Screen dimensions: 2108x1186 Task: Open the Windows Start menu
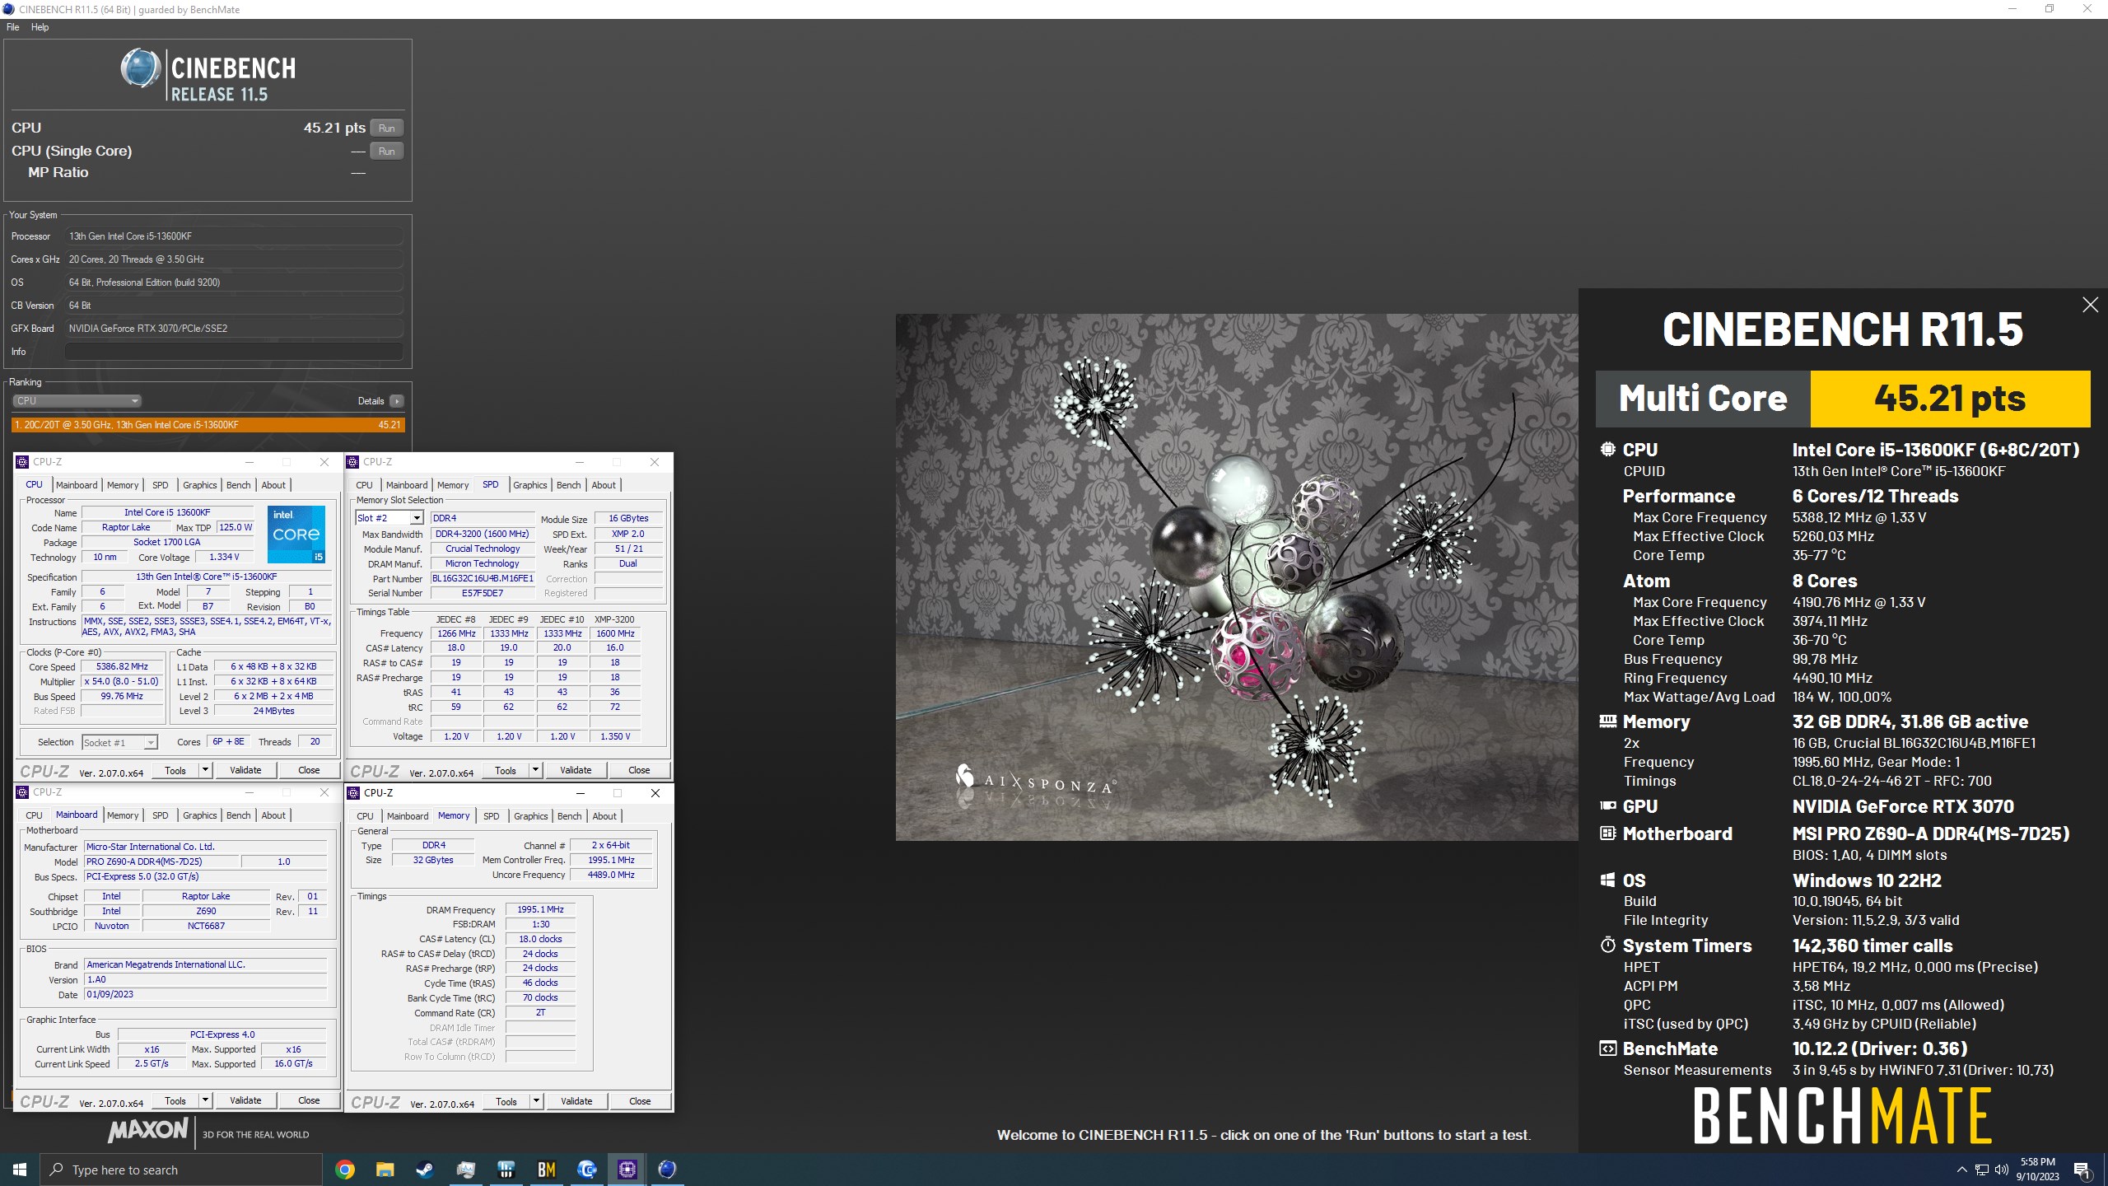(x=20, y=1170)
